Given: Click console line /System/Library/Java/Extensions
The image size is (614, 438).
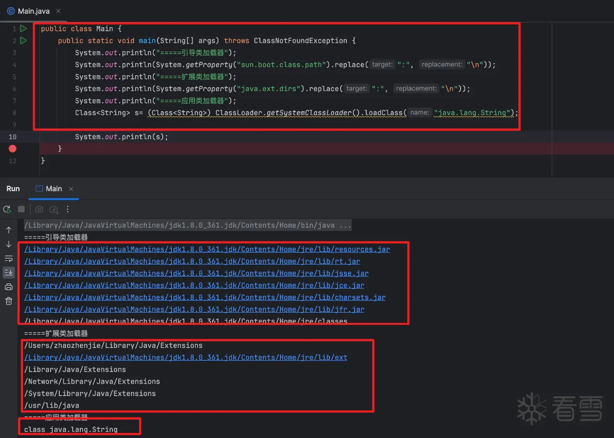Looking at the screenshot, I should pos(90,393).
